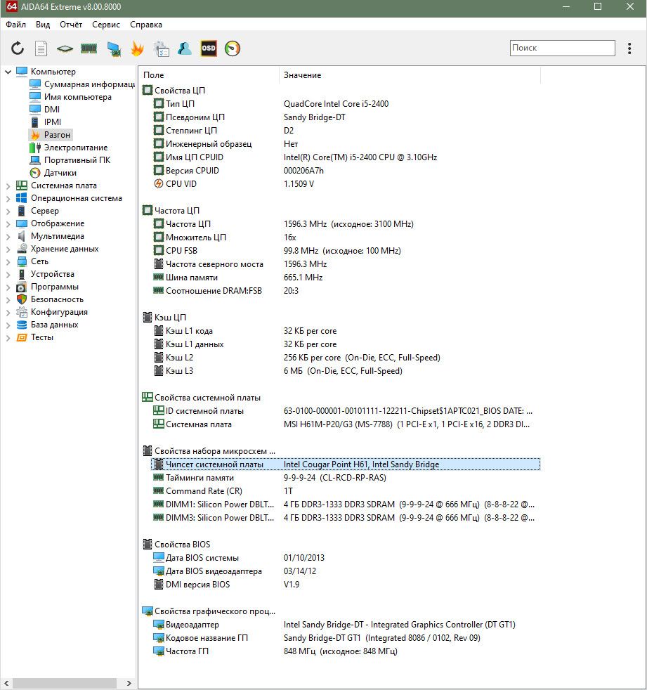Click the motherboard chip toolbar icon
The height and width of the screenshot is (690, 647).
(x=65, y=48)
